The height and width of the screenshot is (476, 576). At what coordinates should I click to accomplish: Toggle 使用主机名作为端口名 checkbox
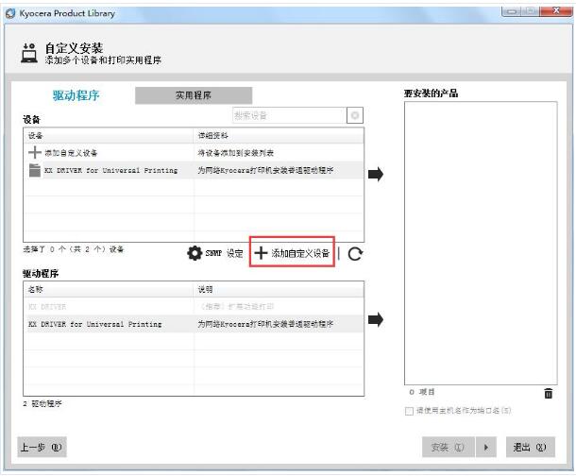tap(409, 411)
